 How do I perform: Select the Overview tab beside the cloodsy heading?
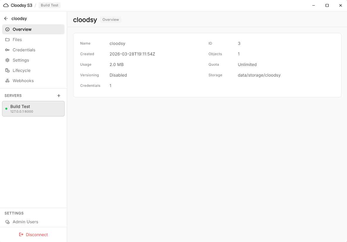[111, 20]
